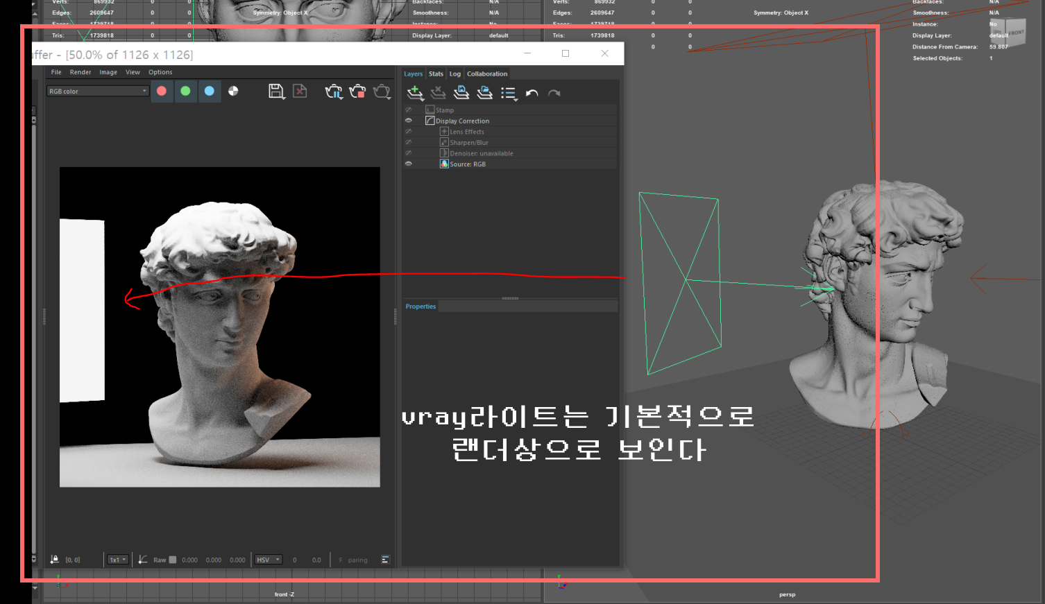Open the Render menu

tap(80, 72)
